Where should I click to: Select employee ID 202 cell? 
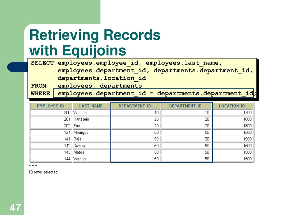click(51, 126)
